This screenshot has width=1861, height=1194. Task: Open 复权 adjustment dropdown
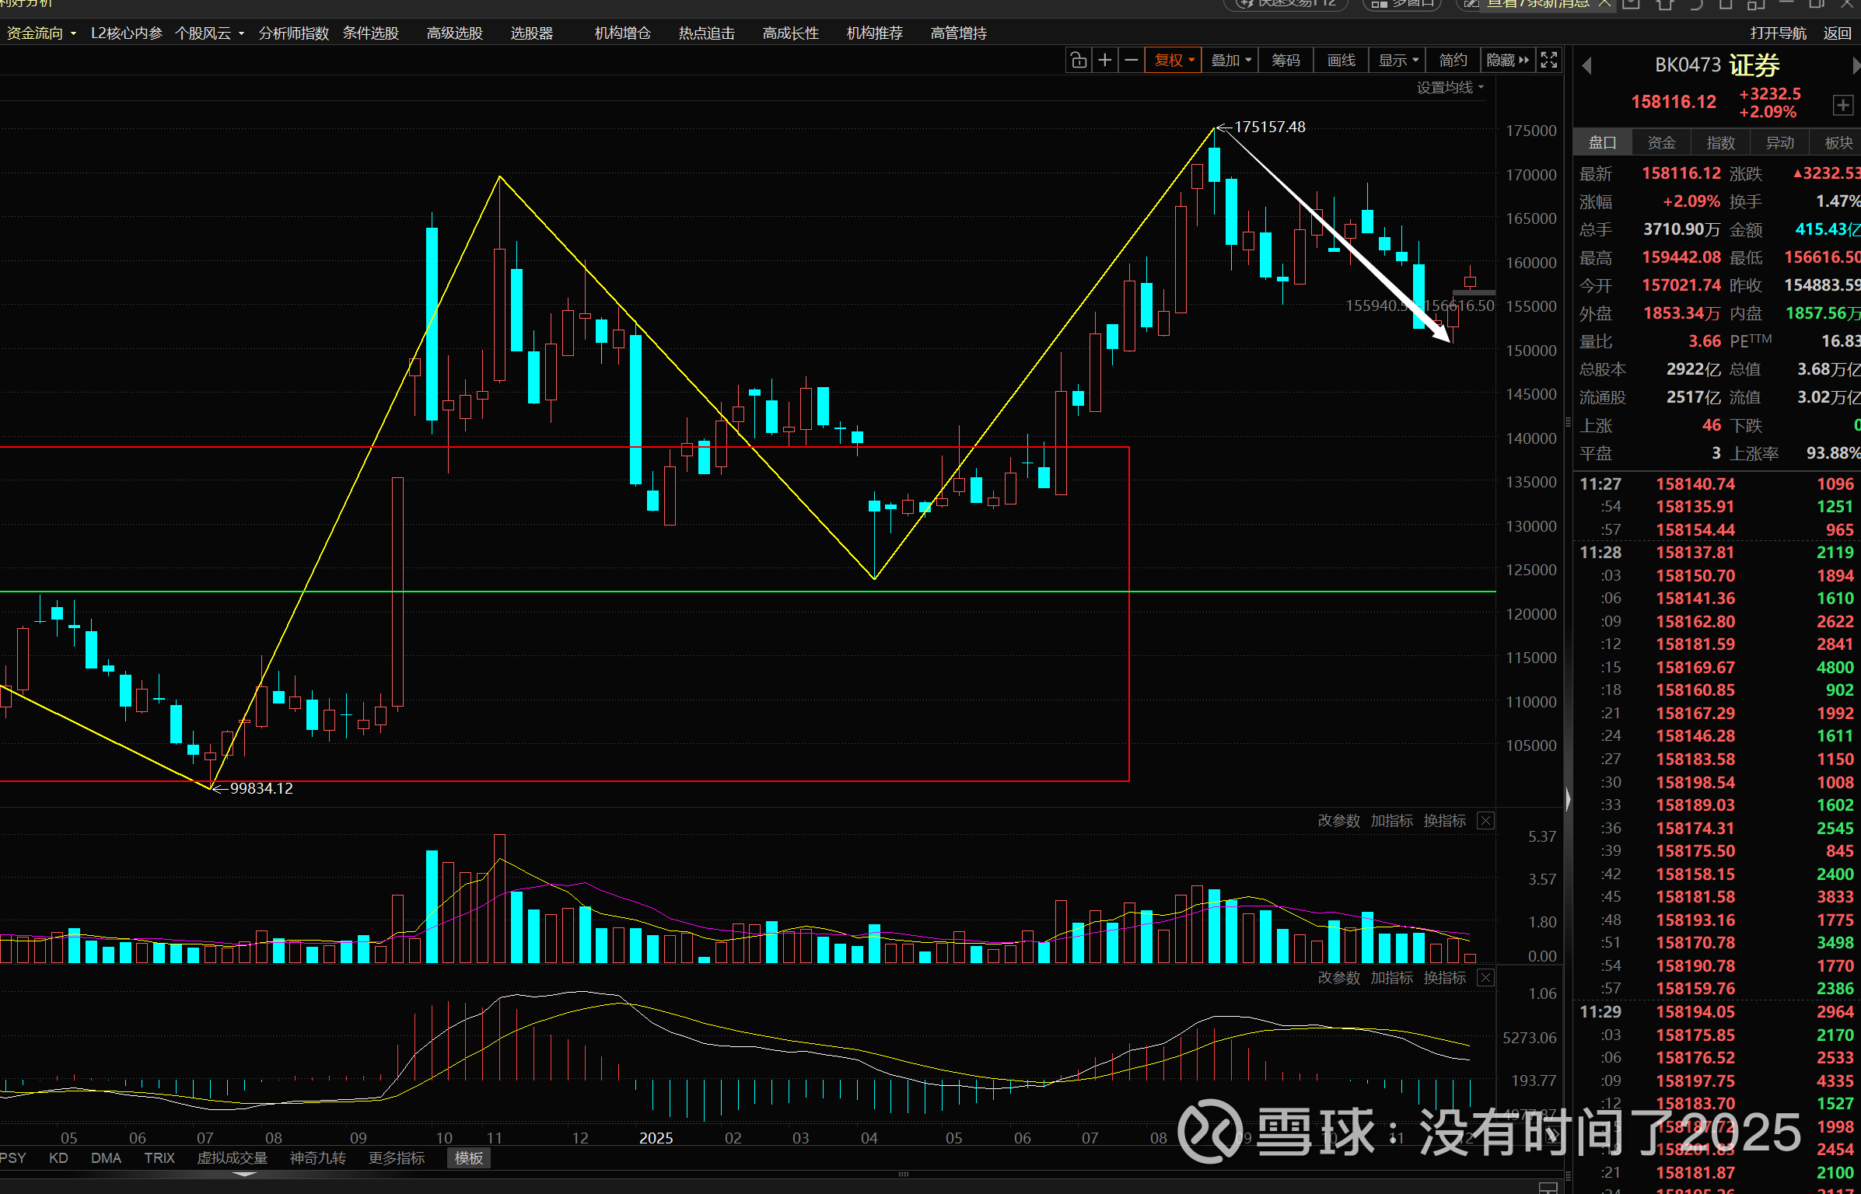pyautogui.click(x=1173, y=60)
